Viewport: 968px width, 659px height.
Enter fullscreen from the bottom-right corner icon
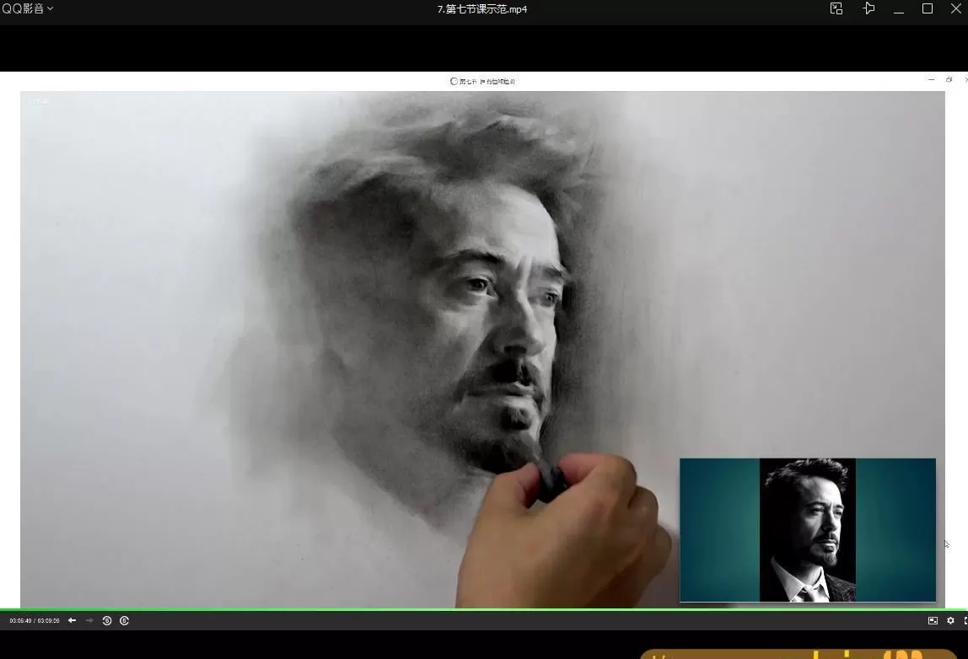pos(965,620)
